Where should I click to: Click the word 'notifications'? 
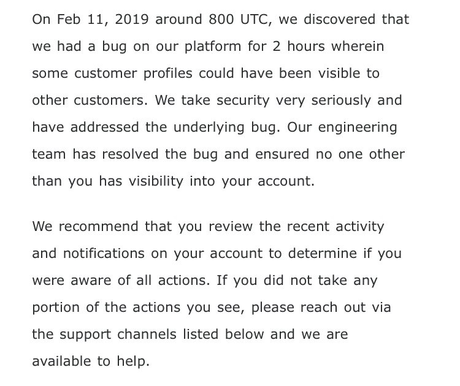pos(104,254)
